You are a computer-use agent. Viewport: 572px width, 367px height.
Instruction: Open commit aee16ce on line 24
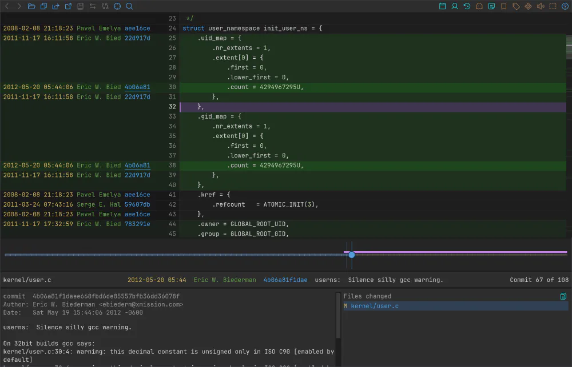tap(137, 29)
